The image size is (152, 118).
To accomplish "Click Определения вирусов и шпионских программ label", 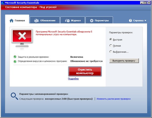I will (43, 61).
